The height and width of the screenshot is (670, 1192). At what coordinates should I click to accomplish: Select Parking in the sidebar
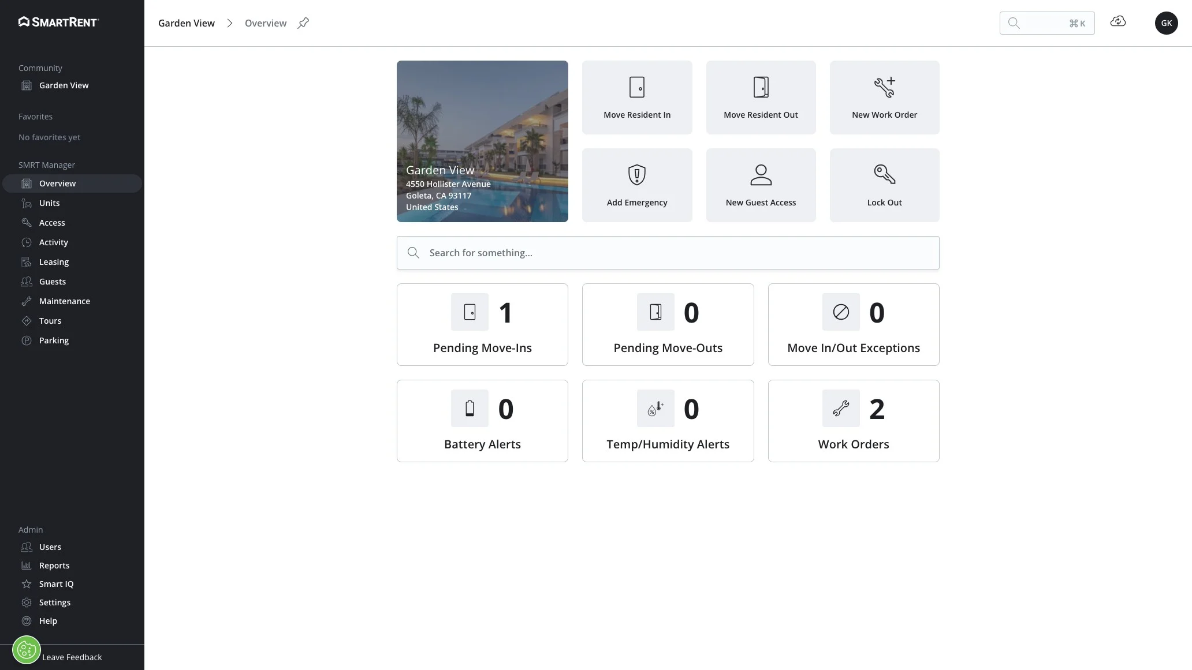click(72, 340)
